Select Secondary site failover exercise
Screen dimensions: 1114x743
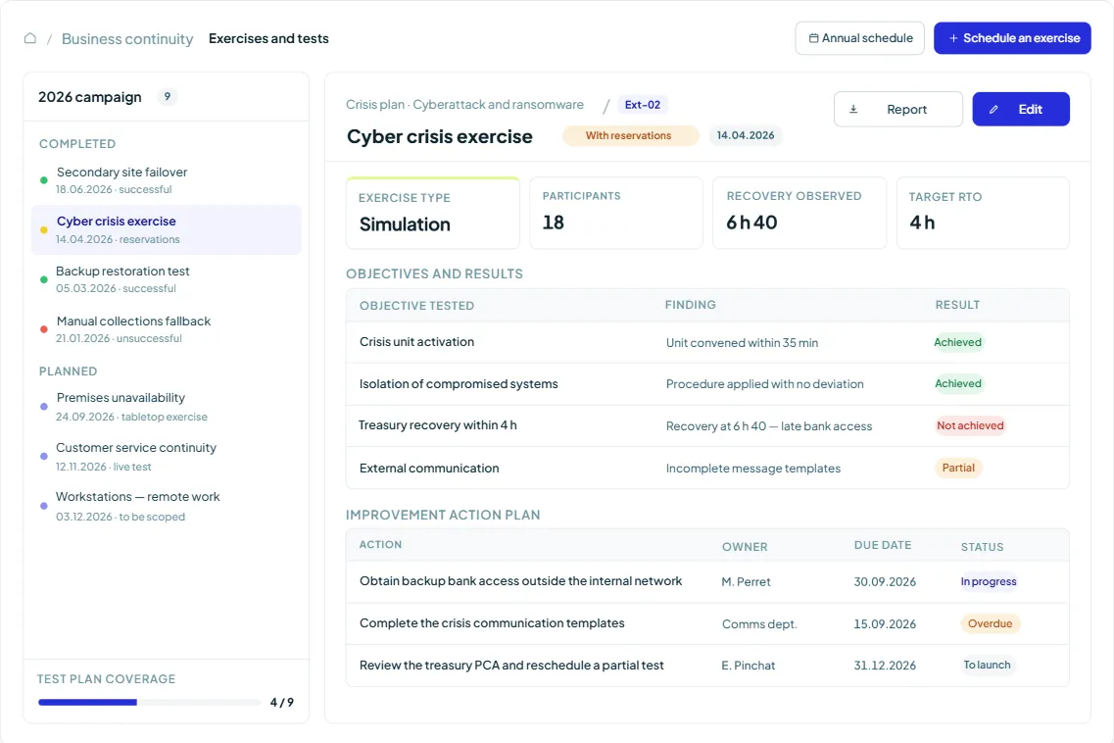tap(167, 180)
